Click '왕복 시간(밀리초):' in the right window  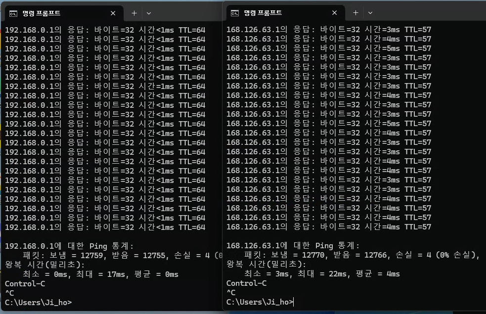266,265
